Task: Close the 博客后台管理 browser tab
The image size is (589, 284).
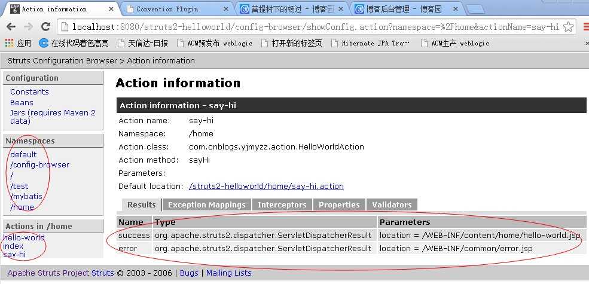Action: pos(455,9)
